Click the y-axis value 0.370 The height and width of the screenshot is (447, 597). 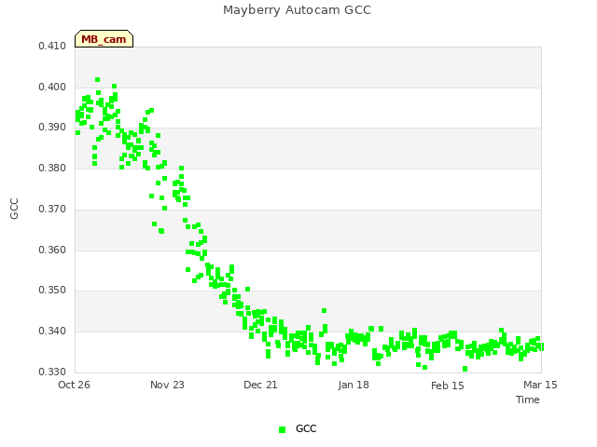click(x=52, y=209)
